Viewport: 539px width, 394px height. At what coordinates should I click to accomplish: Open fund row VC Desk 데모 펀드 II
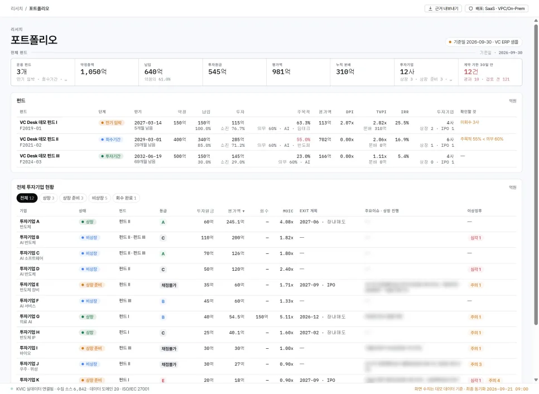(266, 142)
